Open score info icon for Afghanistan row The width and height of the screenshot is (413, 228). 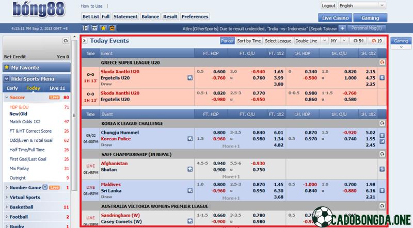point(382,169)
